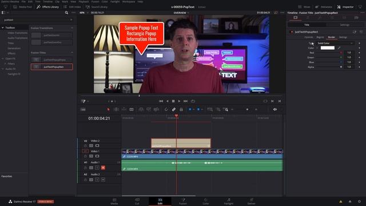Expand the Audio FX tree item

click(x=3, y=69)
